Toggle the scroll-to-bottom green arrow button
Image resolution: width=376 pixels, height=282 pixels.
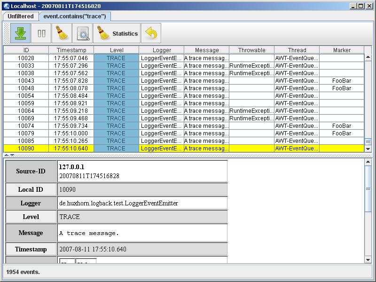(x=20, y=33)
